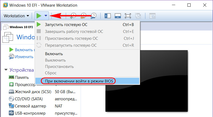Click the large VM icon beside title
Viewport: 213px width, 117px height.
coord(8,37)
